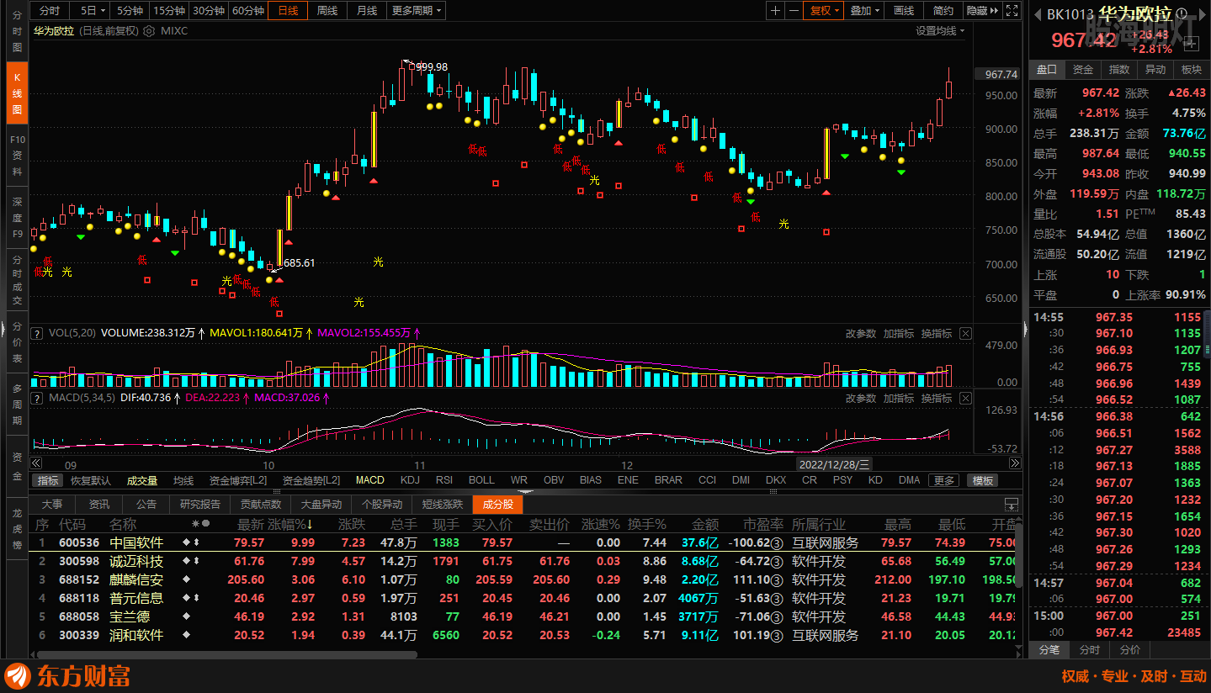This screenshot has width=1211, height=693.
Task: Open the 大盘异动 tab
Action: [321, 505]
